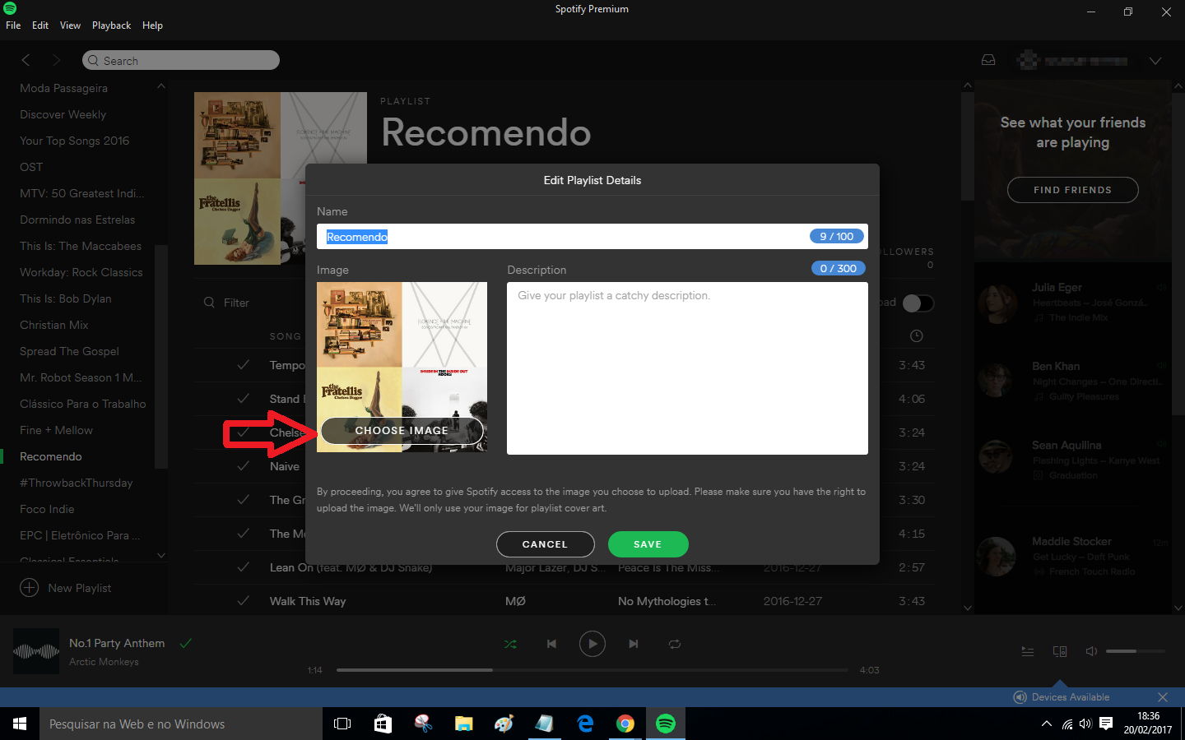
Task: Toggle the Download switch
Action: tap(918, 303)
